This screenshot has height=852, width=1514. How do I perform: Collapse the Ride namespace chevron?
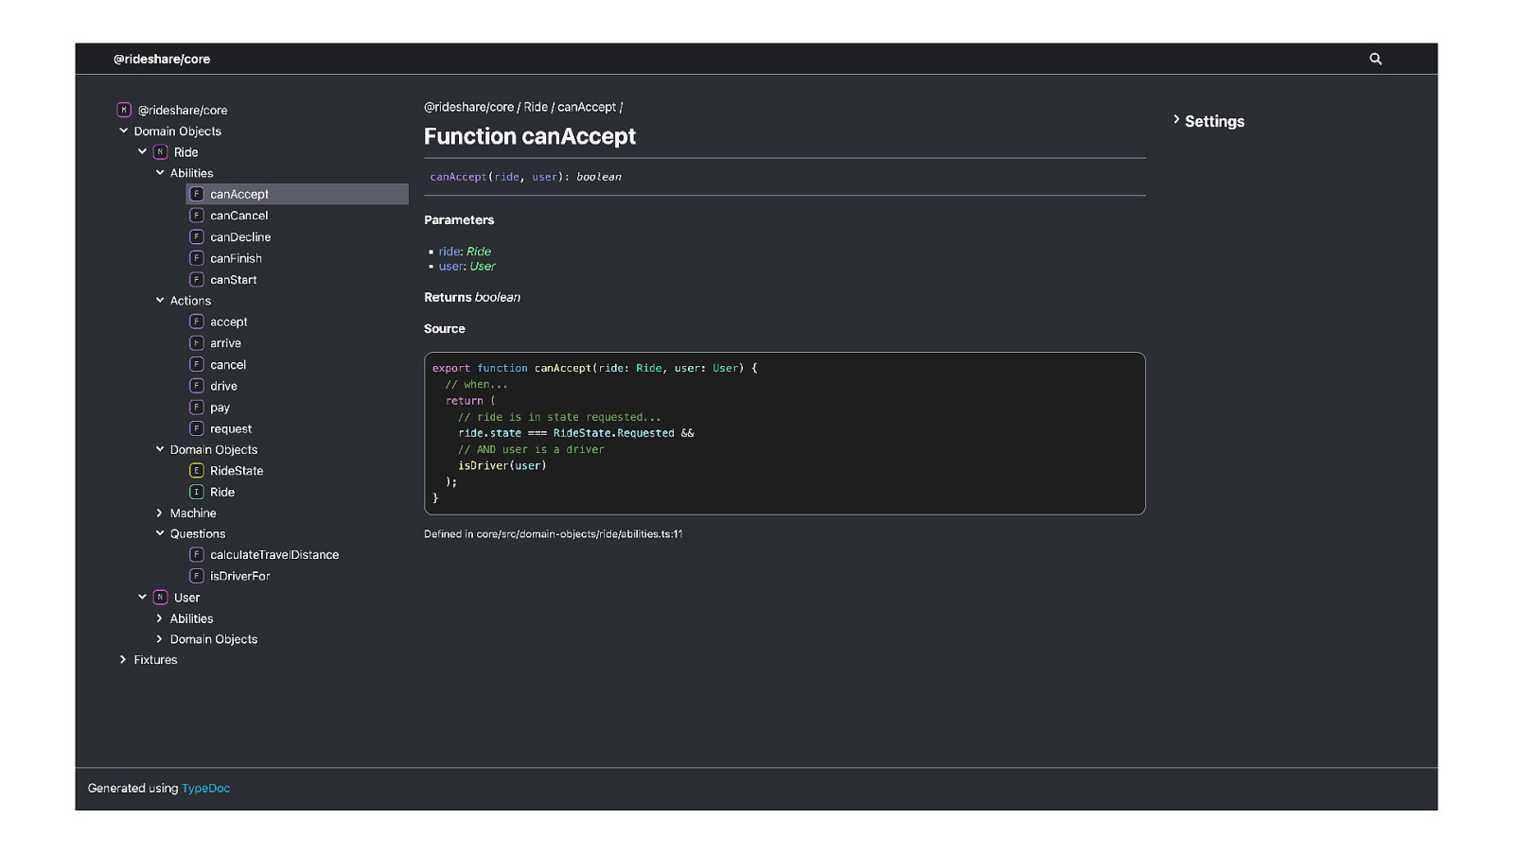point(142,151)
